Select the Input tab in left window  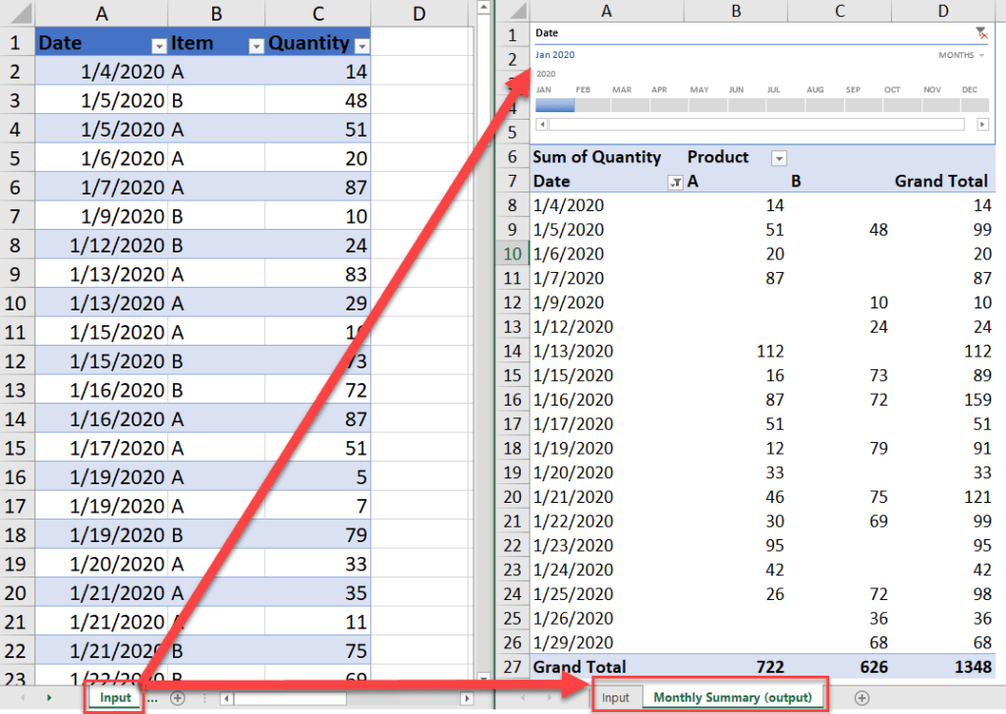coord(115,697)
